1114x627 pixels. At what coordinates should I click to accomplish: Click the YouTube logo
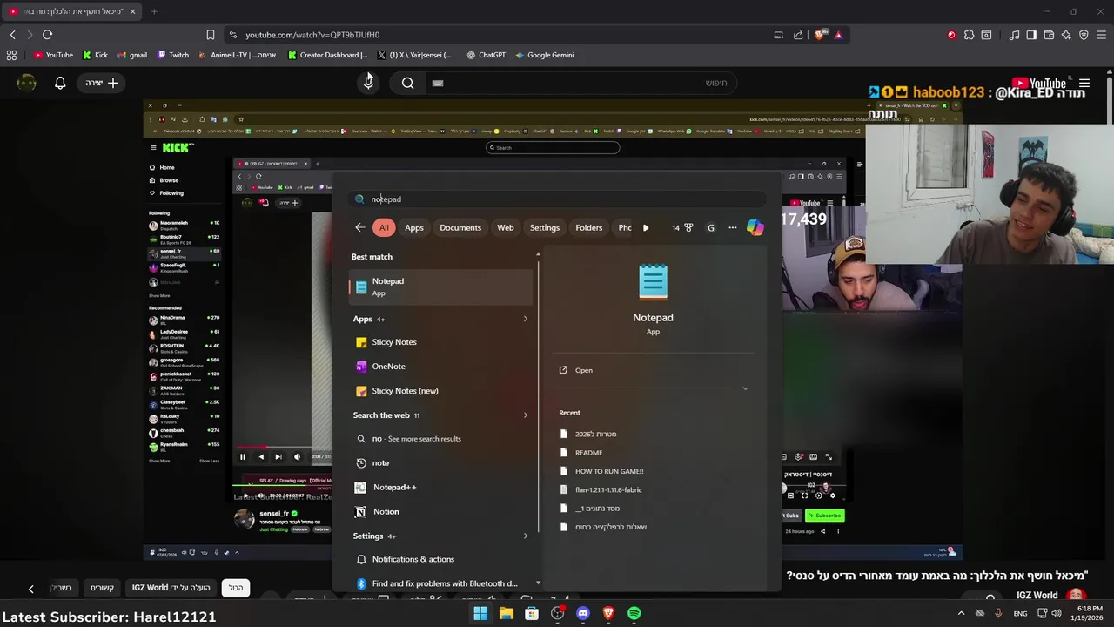[x=1039, y=84]
